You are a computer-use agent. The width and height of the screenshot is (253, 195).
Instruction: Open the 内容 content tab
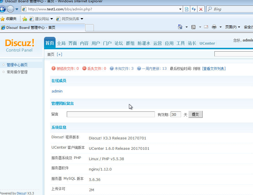[x=84, y=43]
